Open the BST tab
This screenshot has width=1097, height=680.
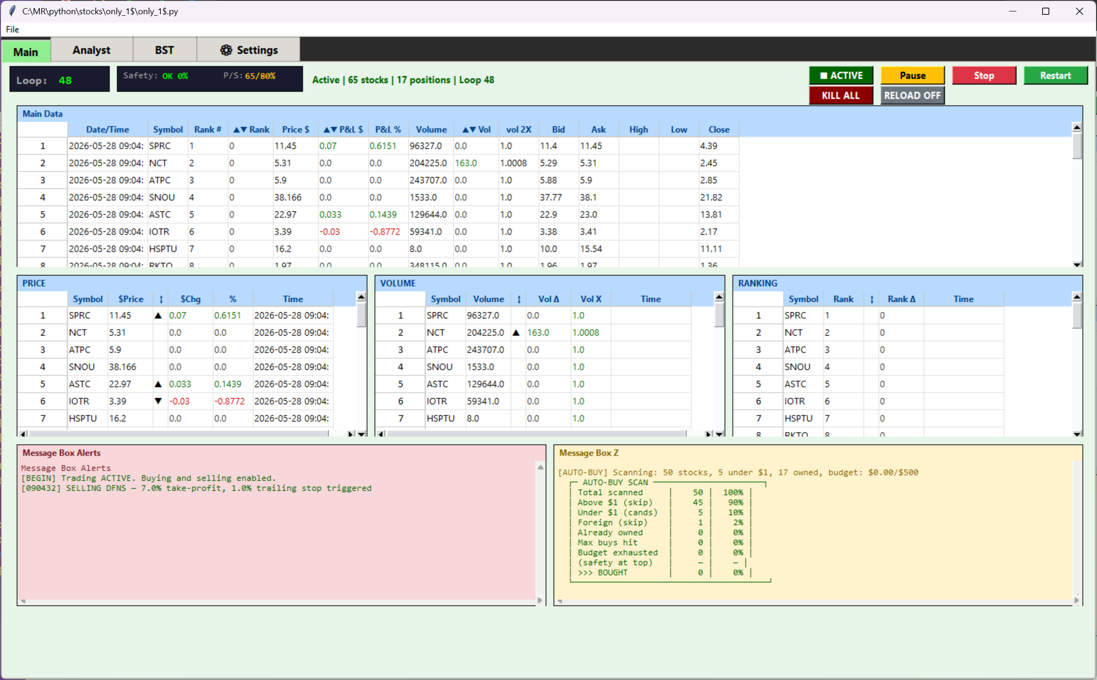165,50
